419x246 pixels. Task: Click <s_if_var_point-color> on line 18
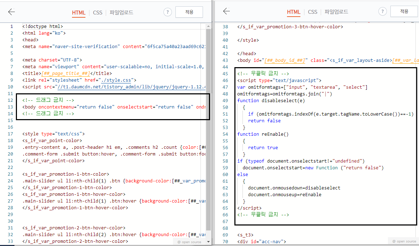[x=52, y=140]
